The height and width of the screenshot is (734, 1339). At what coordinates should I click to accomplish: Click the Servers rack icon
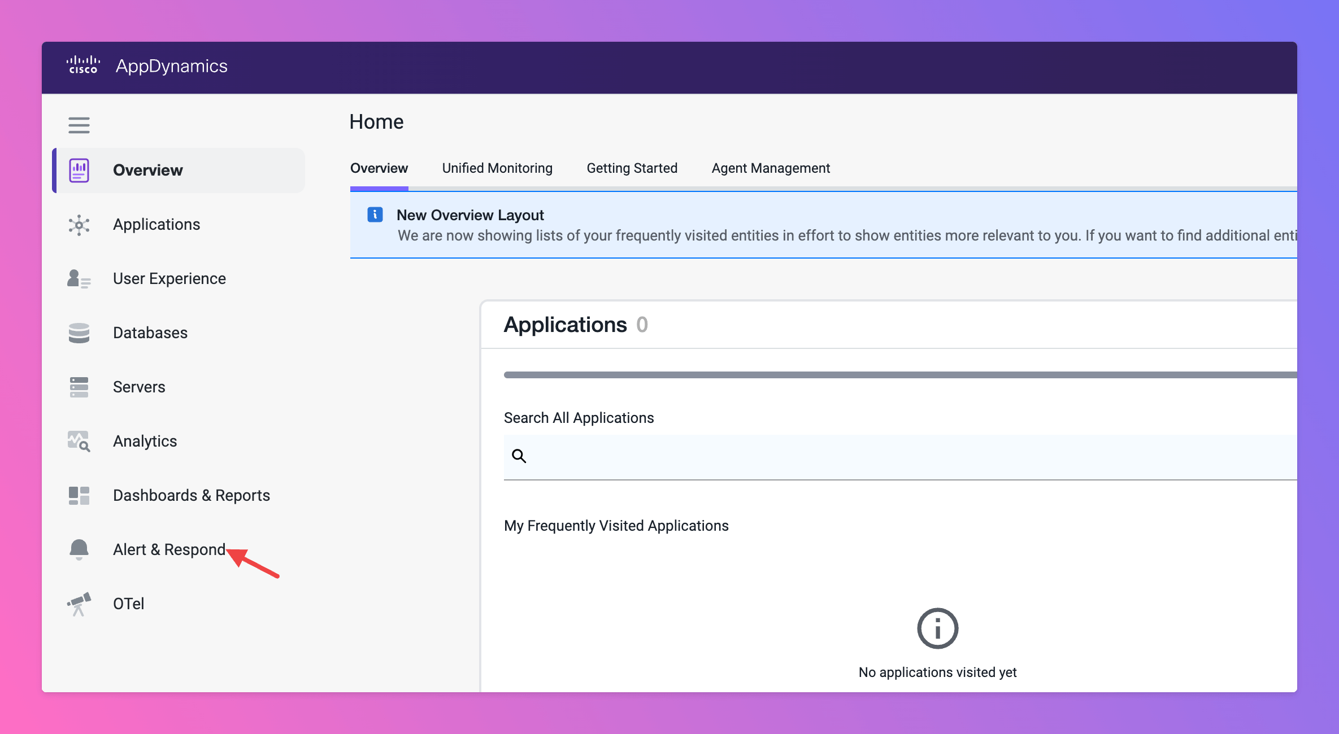79,387
